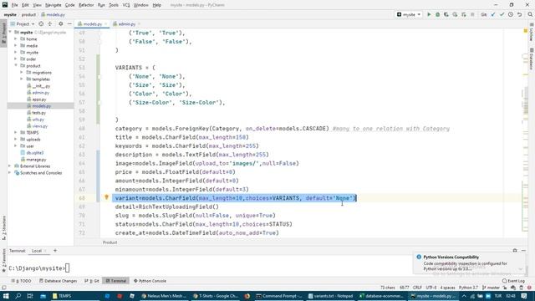Open the Refactor menu

(86, 5)
